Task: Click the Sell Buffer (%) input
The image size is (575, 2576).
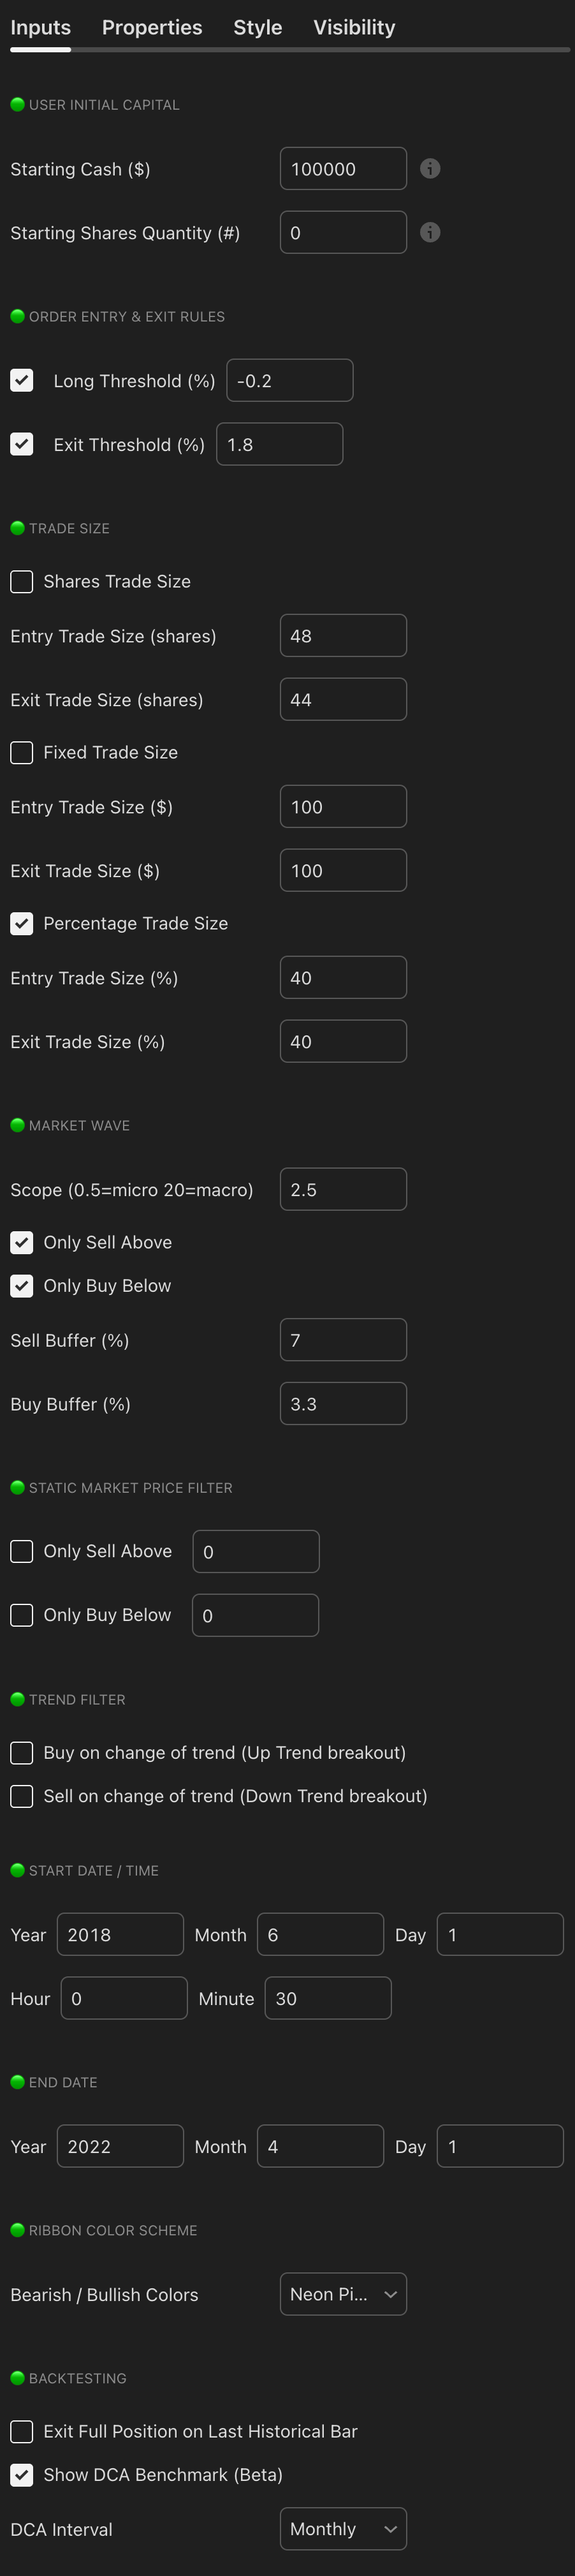Action: (343, 1341)
